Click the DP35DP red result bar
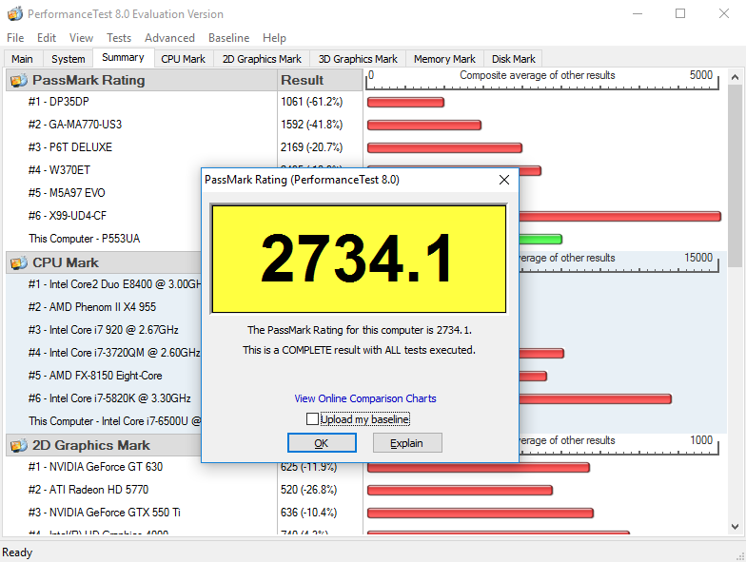 point(405,103)
